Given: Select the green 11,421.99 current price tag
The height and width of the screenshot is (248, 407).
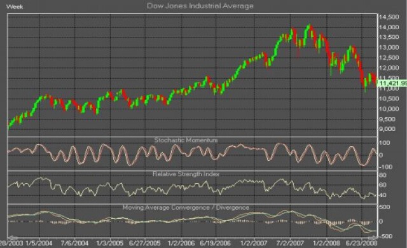Looking at the screenshot, I should pyautogui.click(x=392, y=83).
